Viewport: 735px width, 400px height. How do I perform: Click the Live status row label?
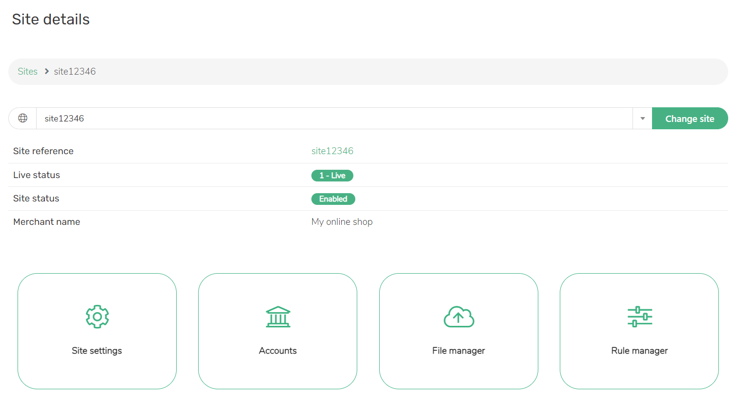[37, 175]
